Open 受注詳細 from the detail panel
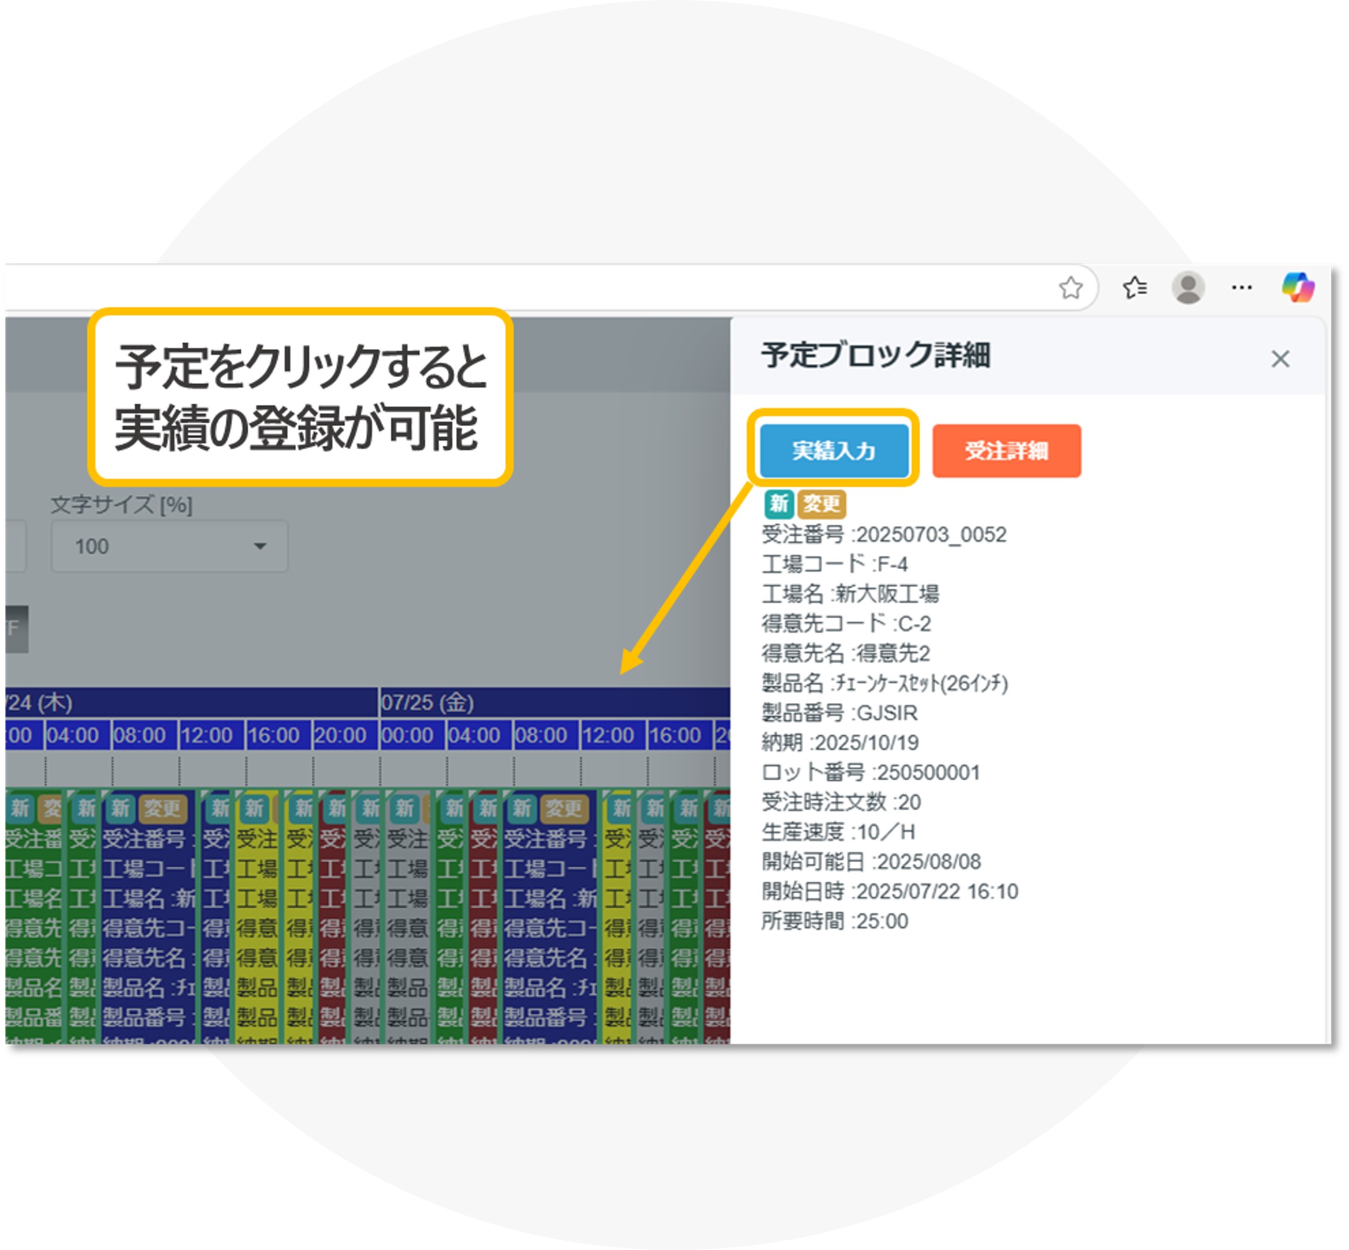This screenshot has width=1349, height=1250. click(1006, 452)
